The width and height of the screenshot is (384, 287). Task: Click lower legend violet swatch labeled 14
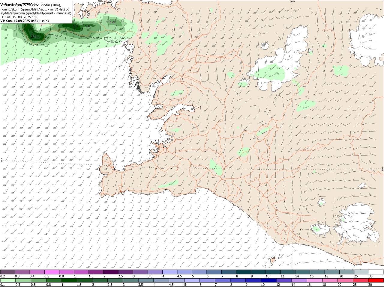299,280
